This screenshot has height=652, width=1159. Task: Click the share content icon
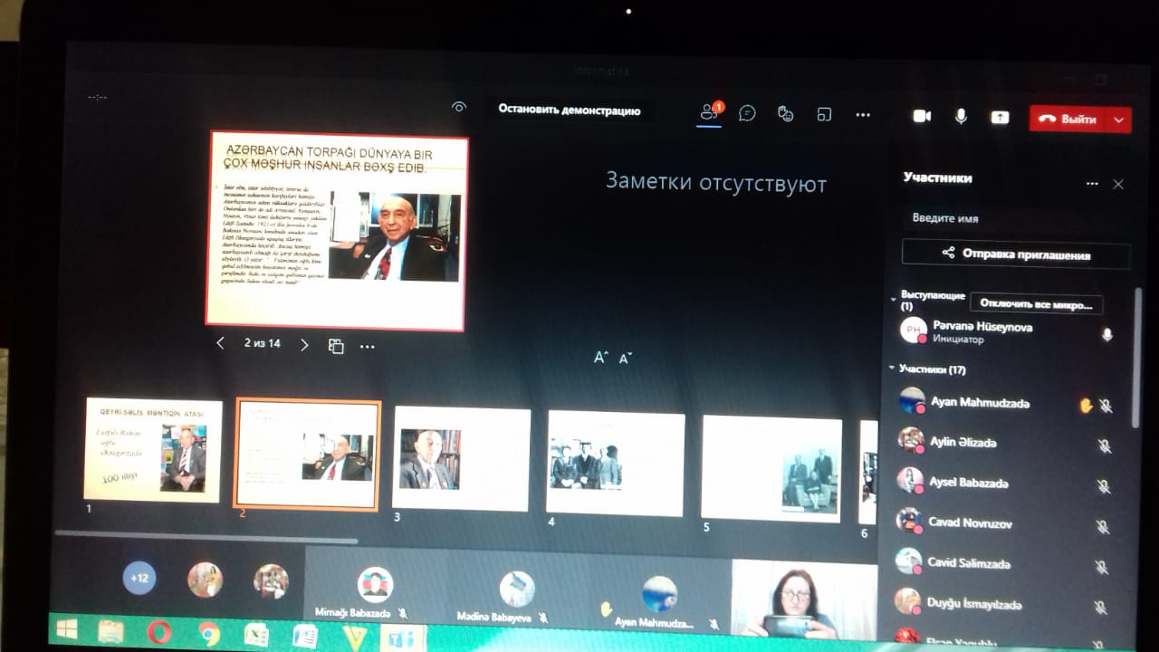pyautogui.click(x=1000, y=117)
